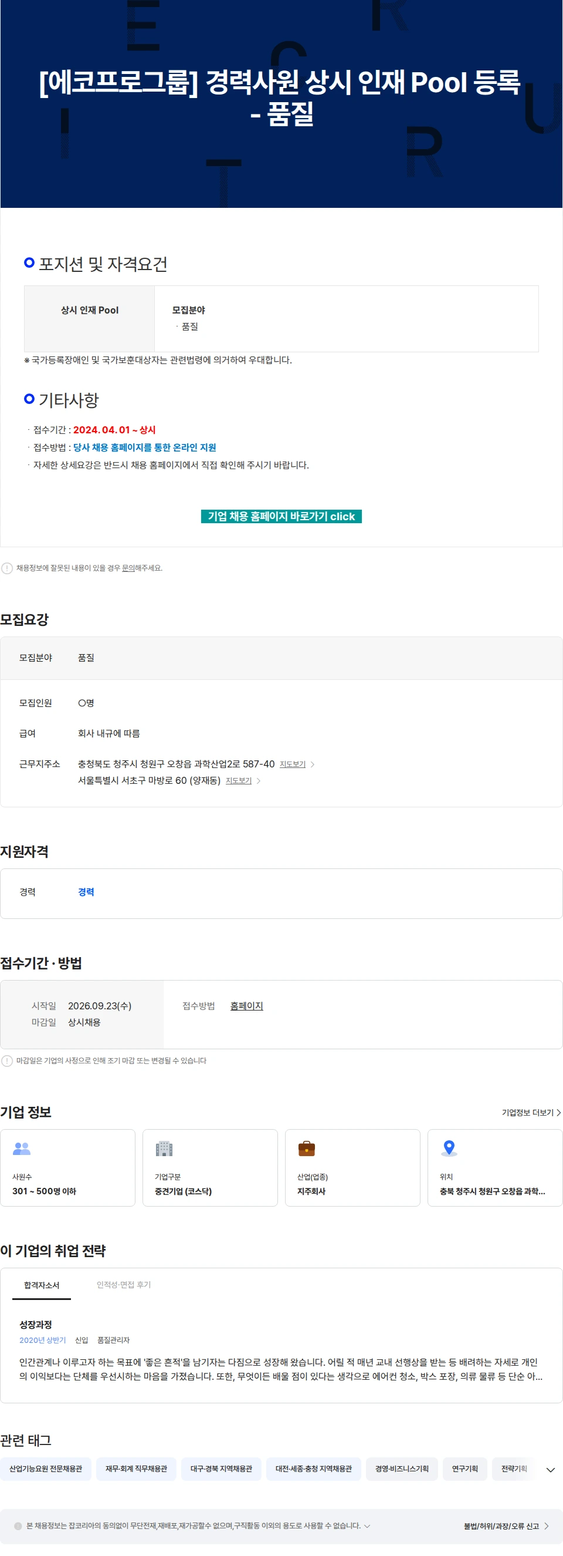
Task: Click the chevron next to the 서초구 지도보기 link
Action: click(x=258, y=780)
